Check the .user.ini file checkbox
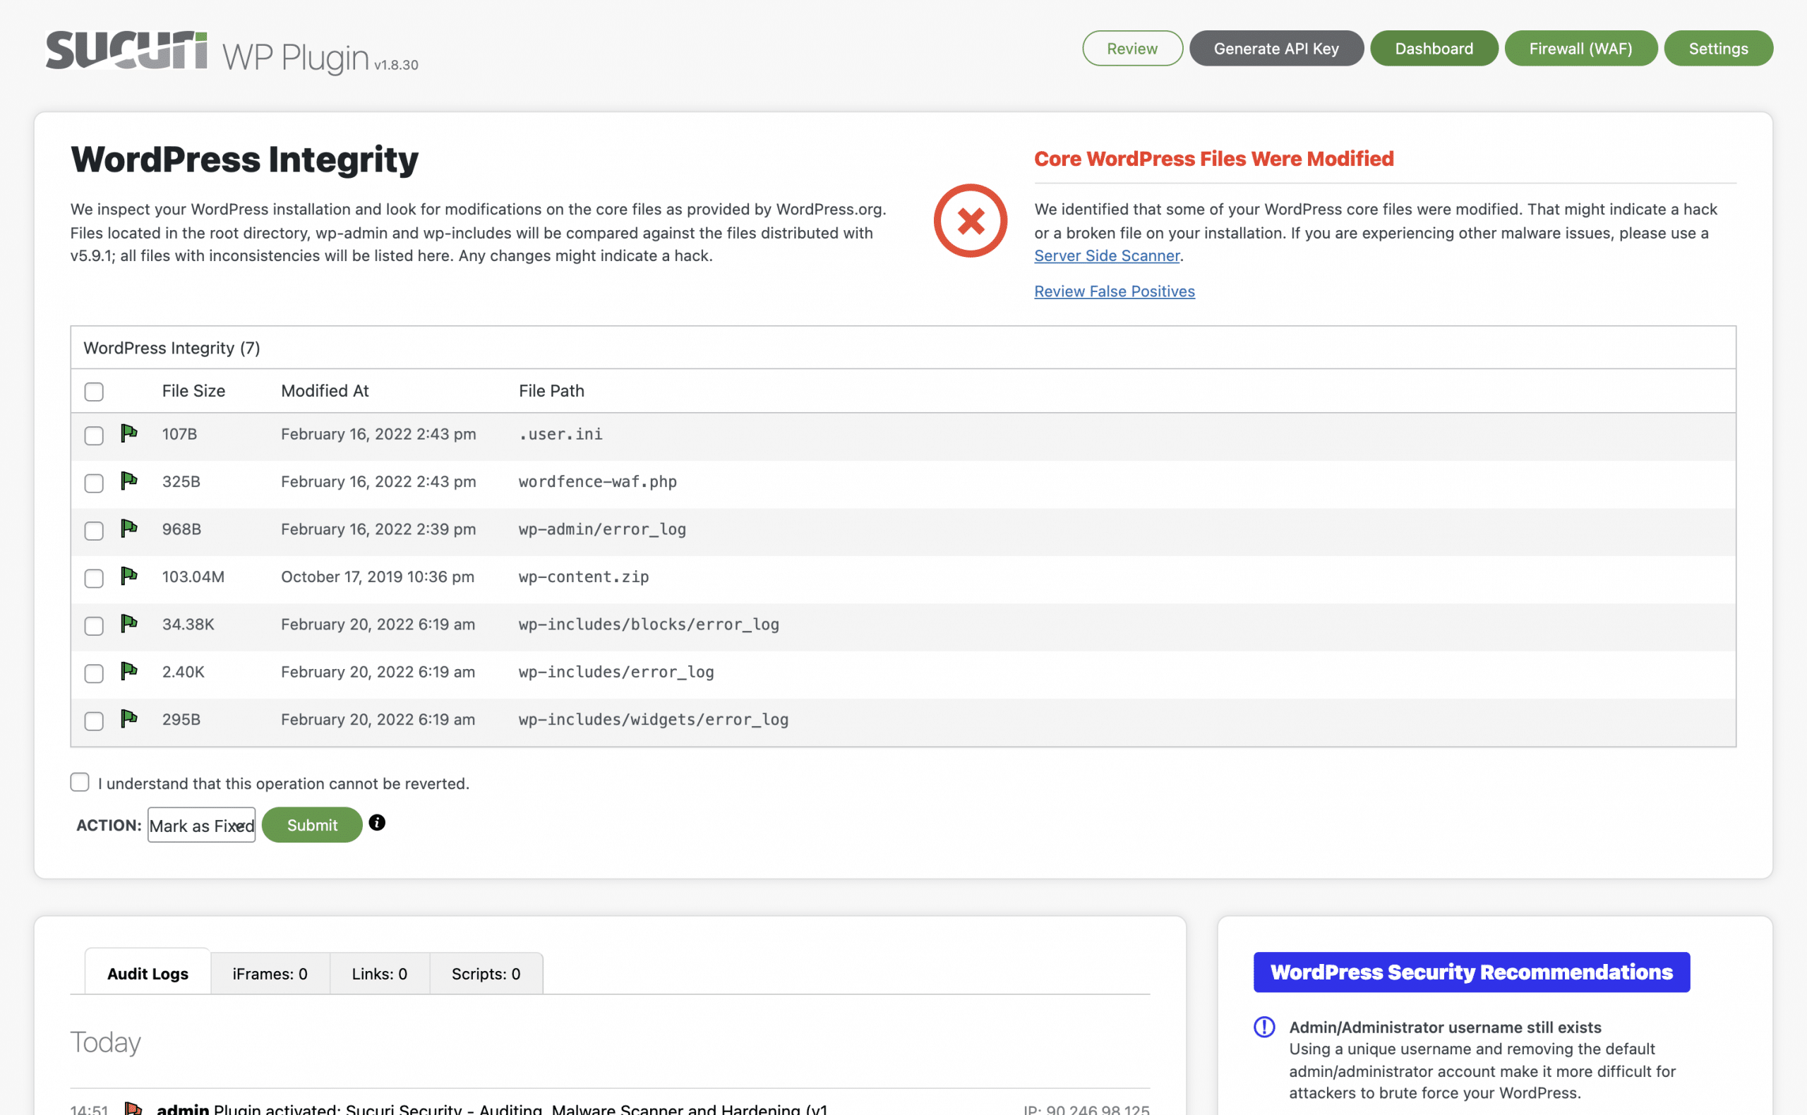The height and width of the screenshot is (1115, 1807). pyautogui.click(x=94, y=436)
